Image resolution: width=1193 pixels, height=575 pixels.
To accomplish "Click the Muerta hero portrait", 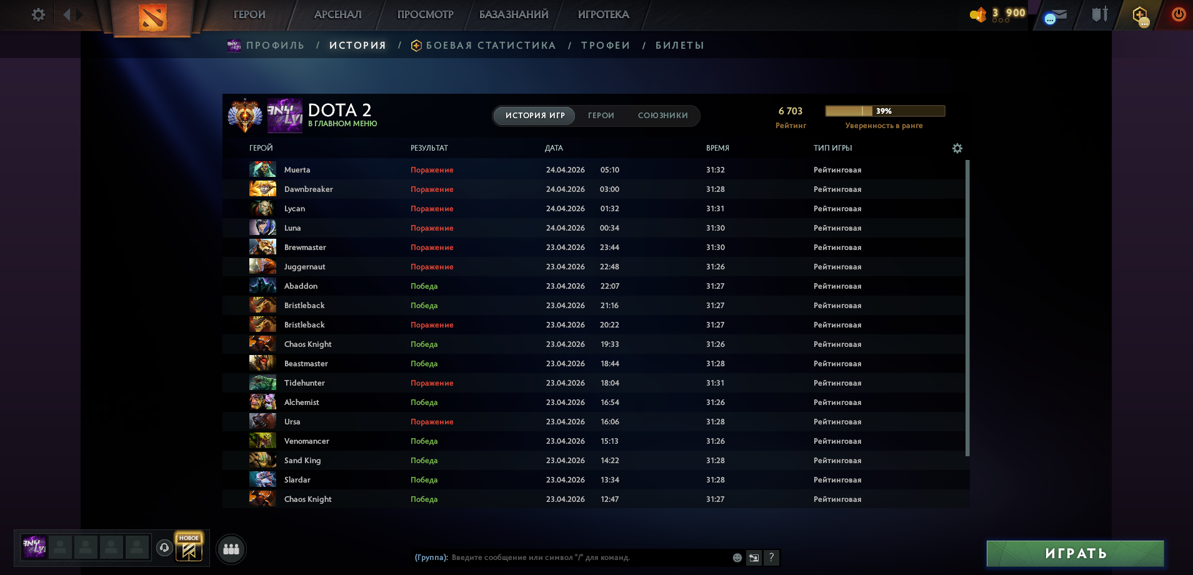I will coord(262,169).
